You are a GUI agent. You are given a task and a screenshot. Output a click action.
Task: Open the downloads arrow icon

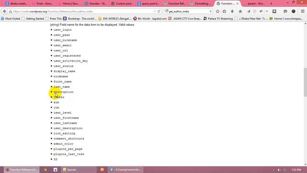coord(232,12)
